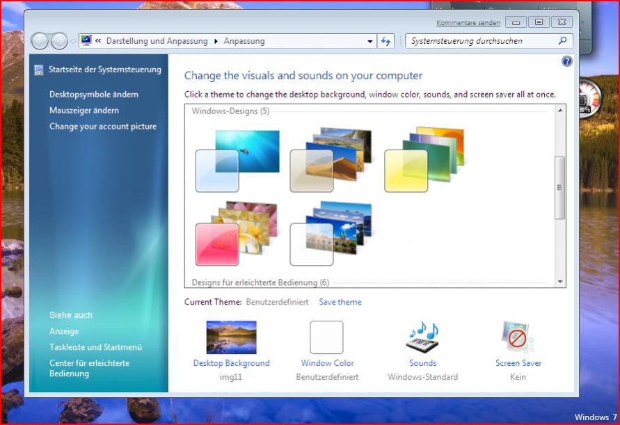The width and height of the screenshot is (620, 425).
Task: Click the search magnifier icon
Action: [563, 41]
